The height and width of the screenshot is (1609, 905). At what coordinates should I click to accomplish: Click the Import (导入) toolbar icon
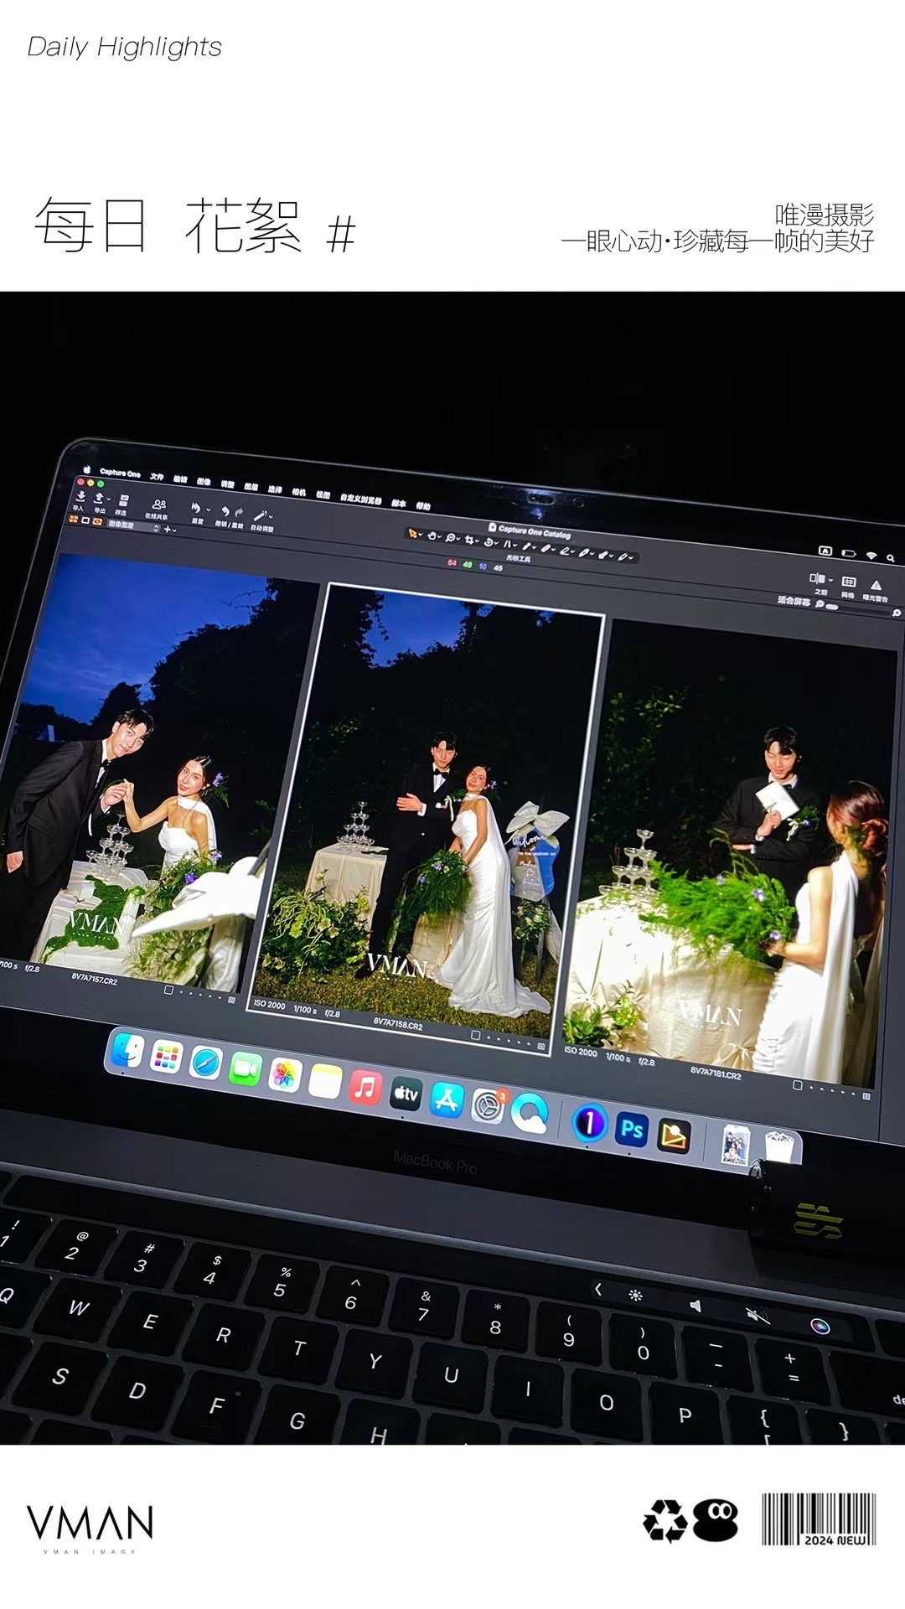[x=80, y=496]
